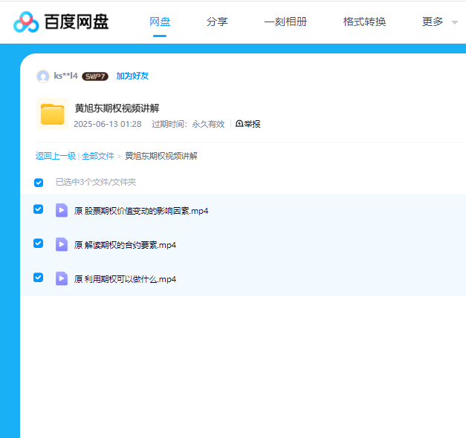
Task: Open the 一刻相册 tab
Action: pos(285,22)
